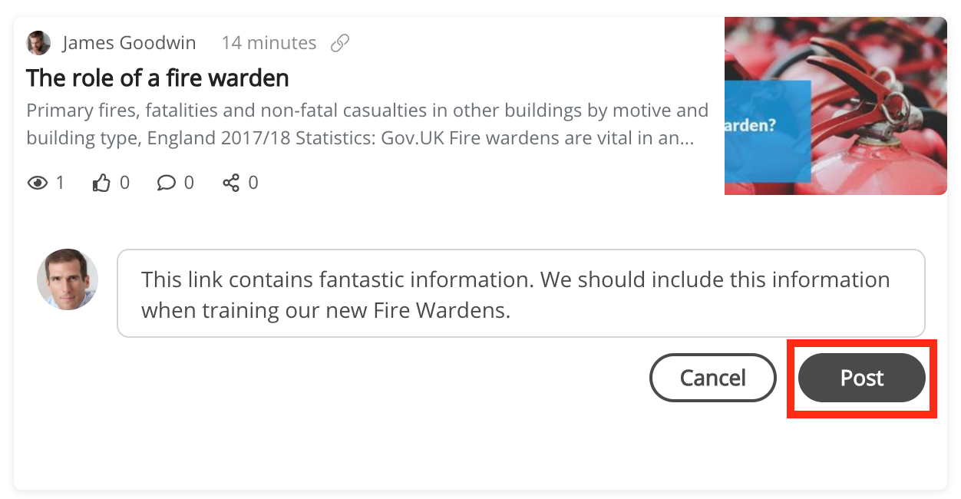Click the speech bubble comments icon

click(166, 183)
